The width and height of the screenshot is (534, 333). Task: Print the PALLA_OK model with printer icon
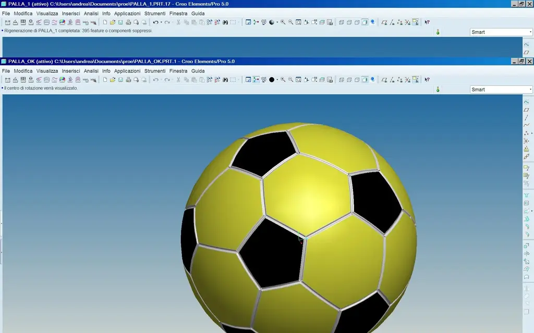point(128,80)
